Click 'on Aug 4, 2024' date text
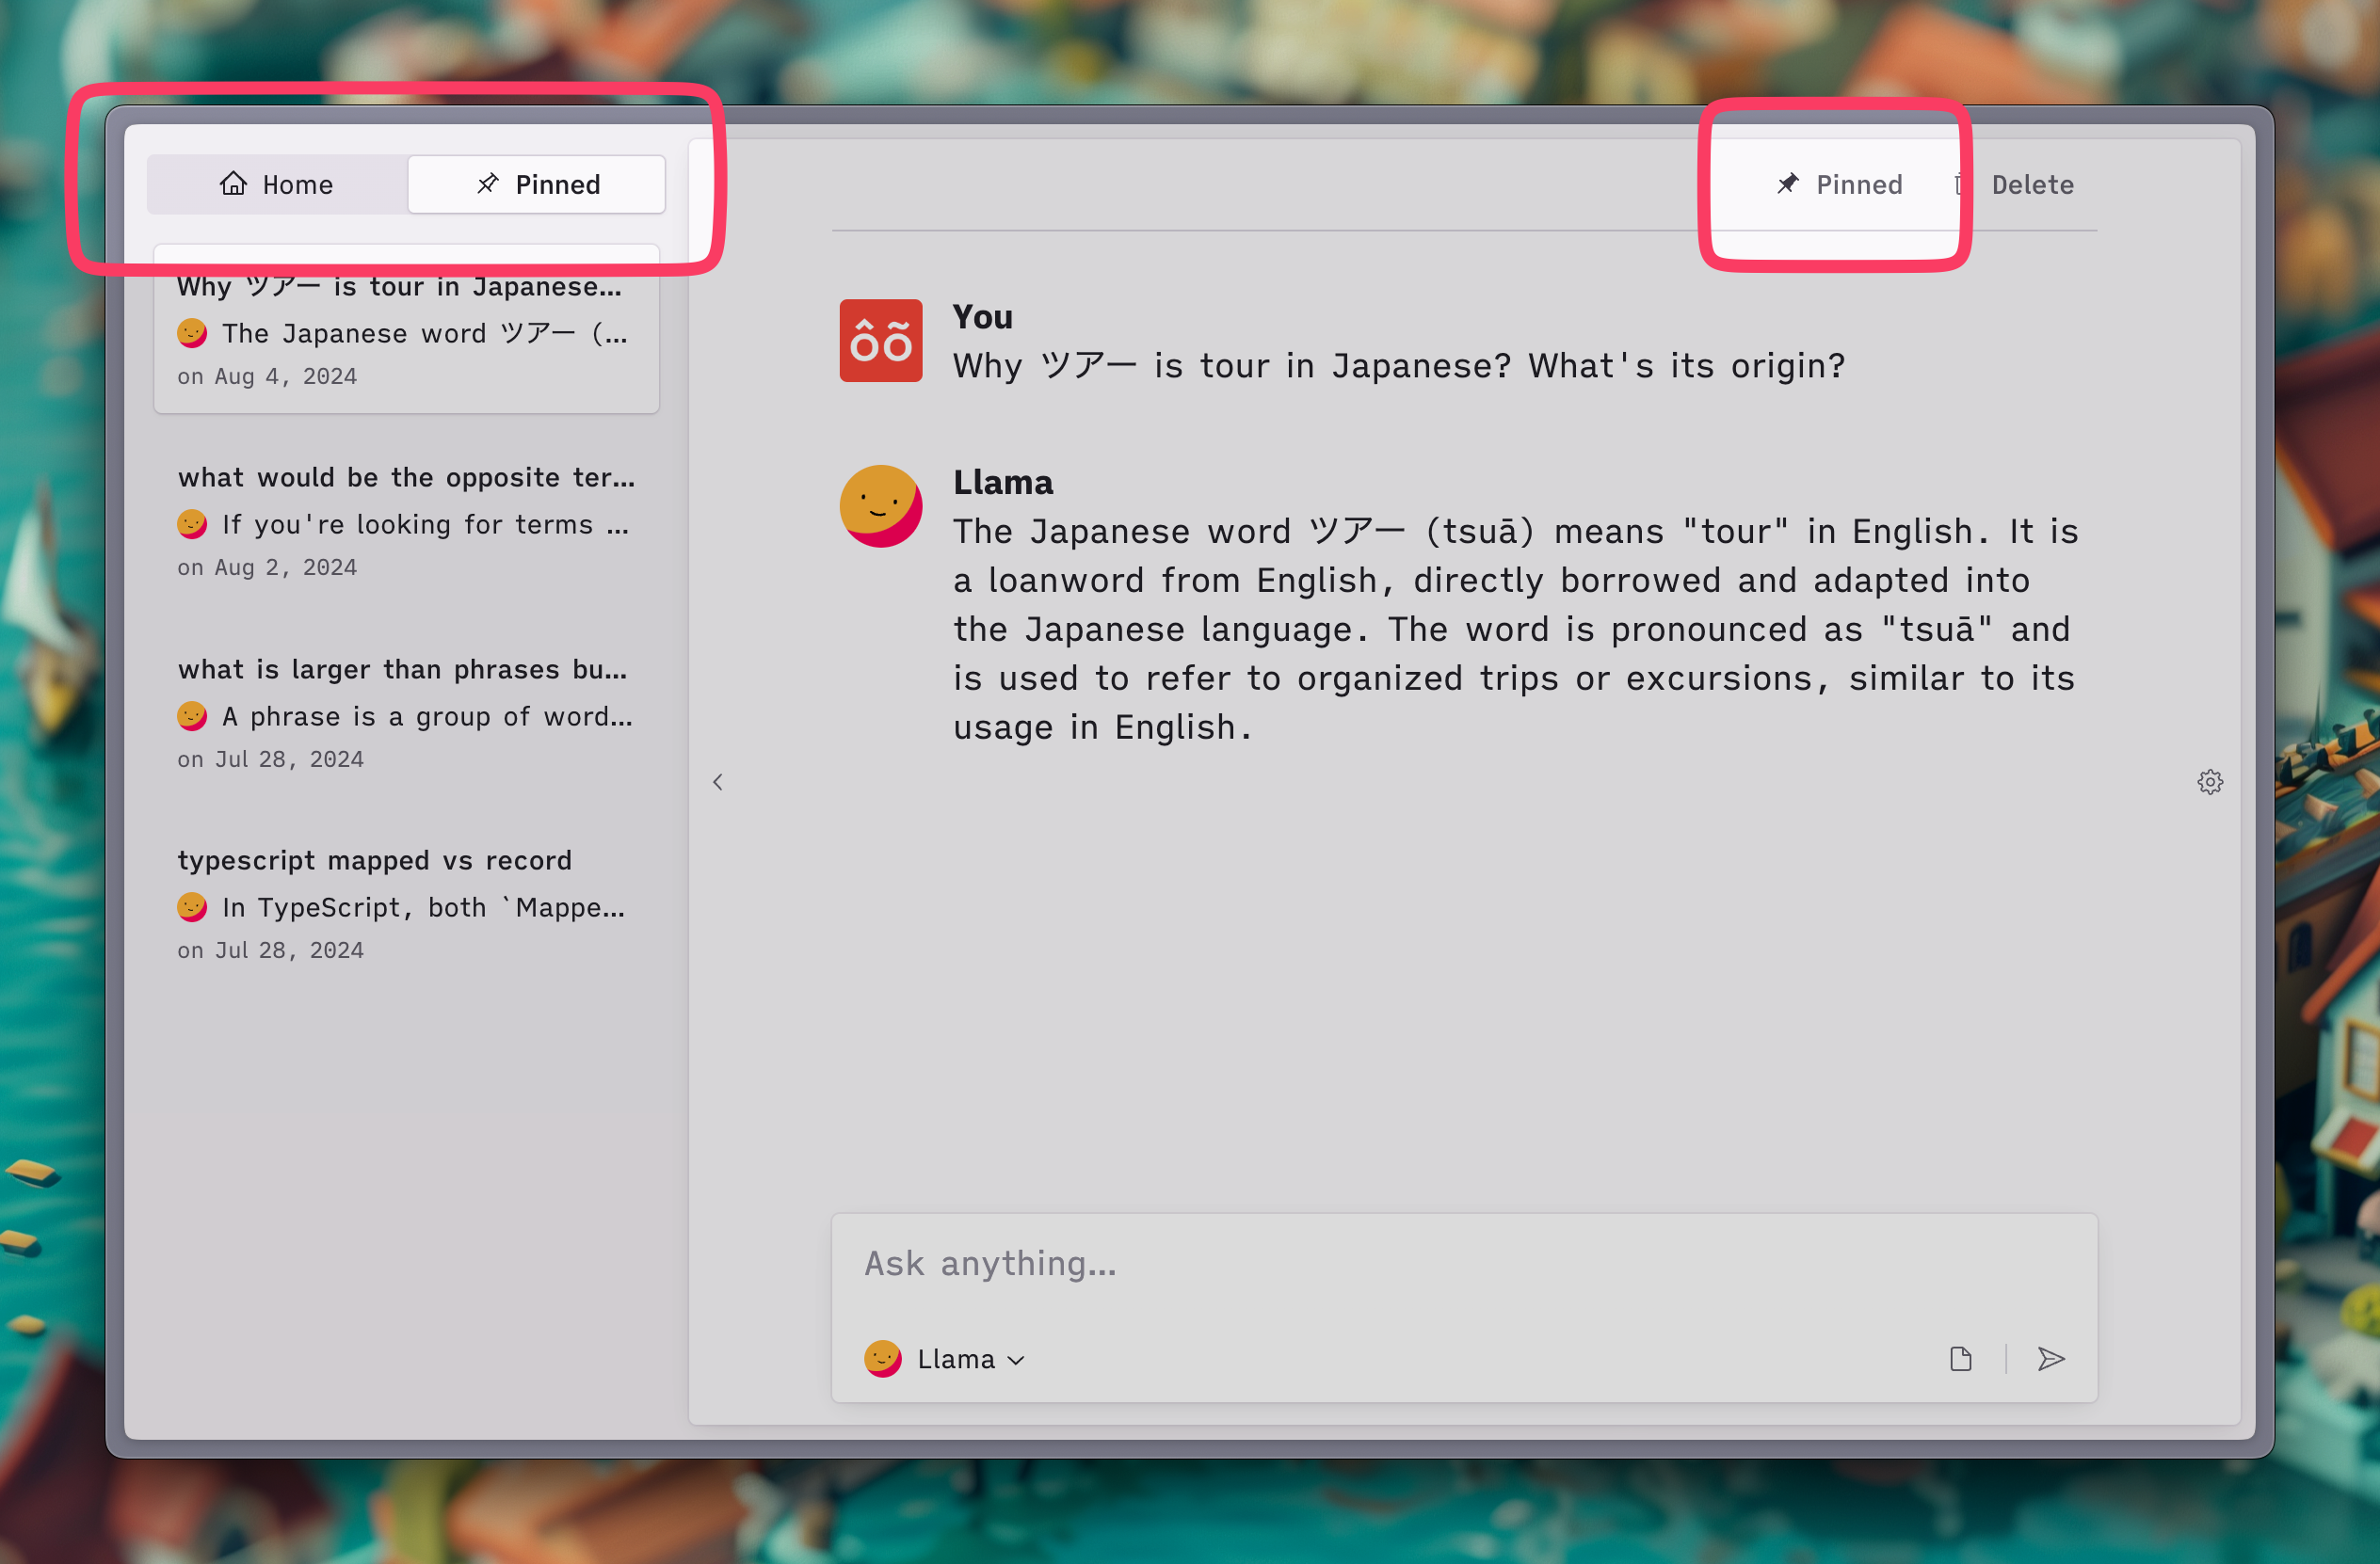Image resolution: width=2380 pixels, height=1564 pixels. (x=267, y=376)
